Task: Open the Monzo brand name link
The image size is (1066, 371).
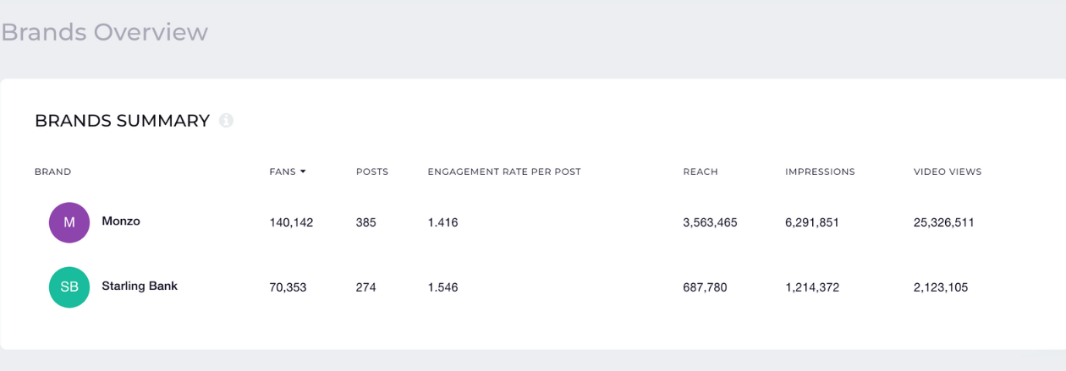Action: pyautogui.click(x=121, y=221)
